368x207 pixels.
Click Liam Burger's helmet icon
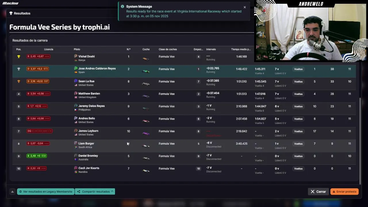[76, 143]
